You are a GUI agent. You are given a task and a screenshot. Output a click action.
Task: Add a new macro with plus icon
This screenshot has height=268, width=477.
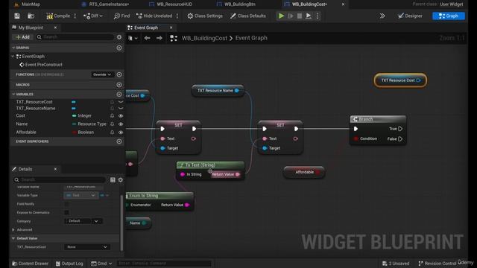click(x=119, y=85)
